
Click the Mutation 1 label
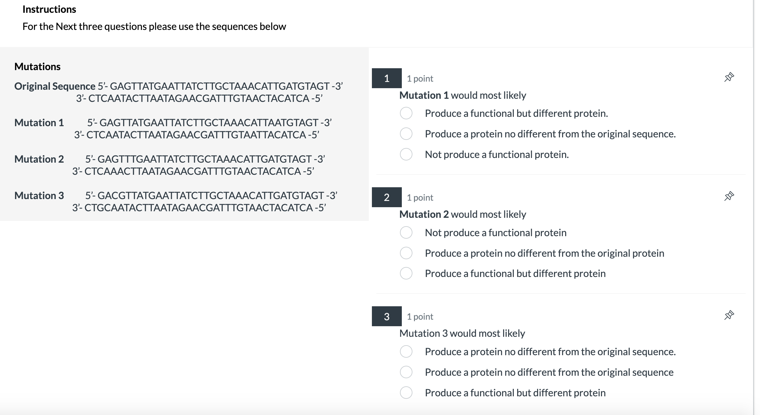(x=39, y=123)
